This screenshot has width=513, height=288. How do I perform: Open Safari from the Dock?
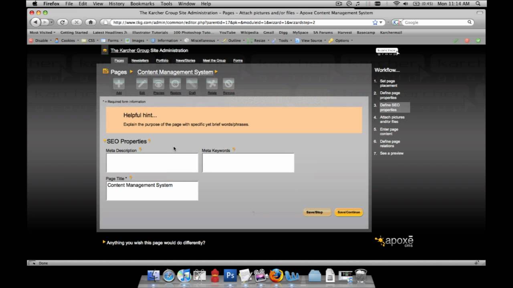(x=169, y=276)
